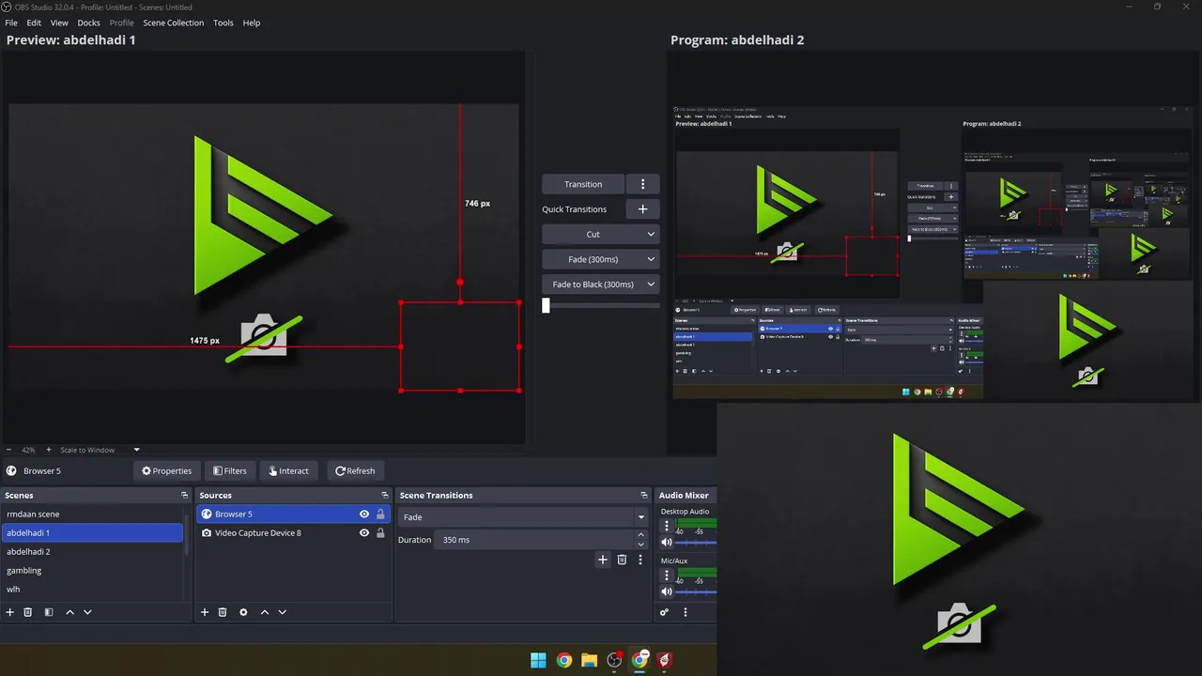Zoom in the preview with the plus icon
Screen dimensions: 1202x676
tap(49, 450)
